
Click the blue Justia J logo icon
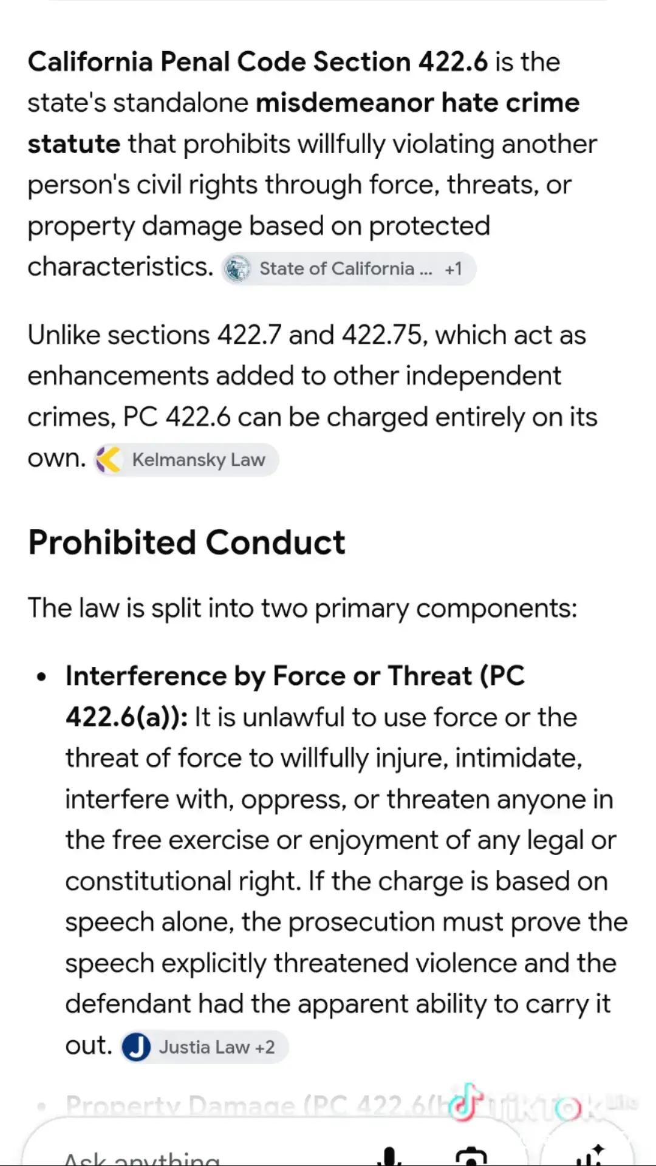point(136,1047)
